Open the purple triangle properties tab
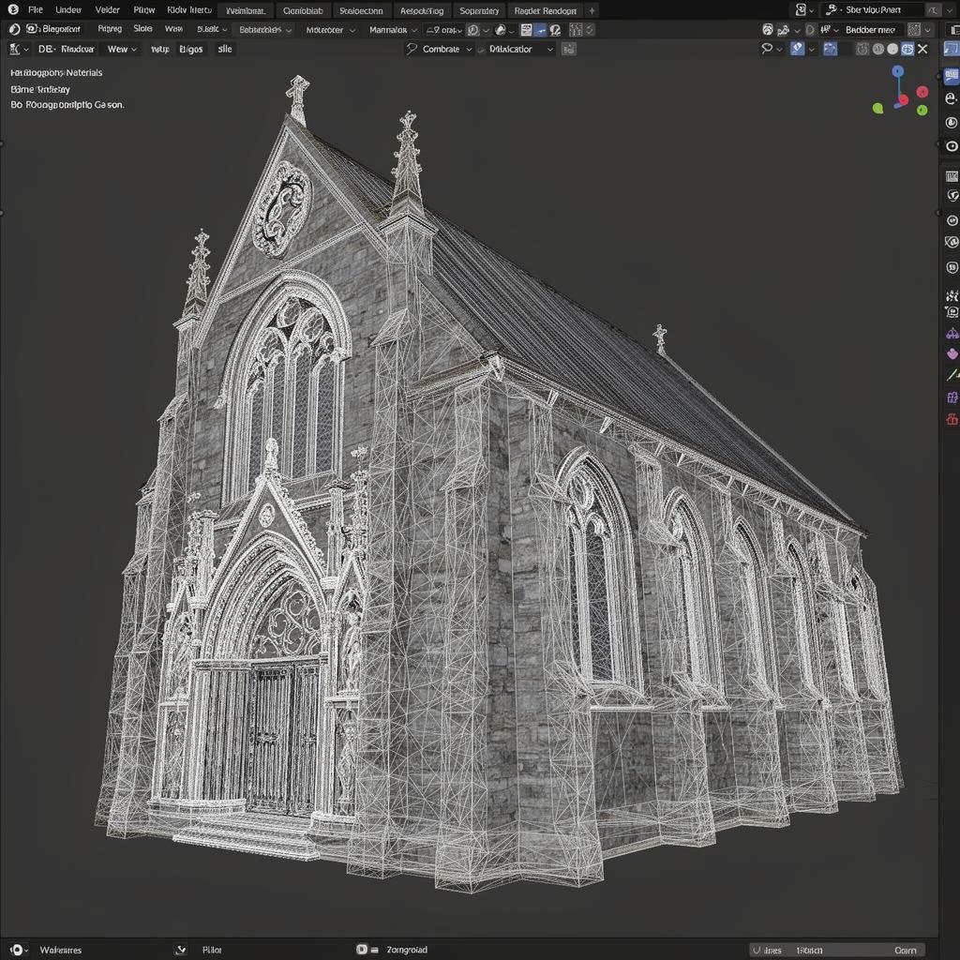 click(952, 333)
